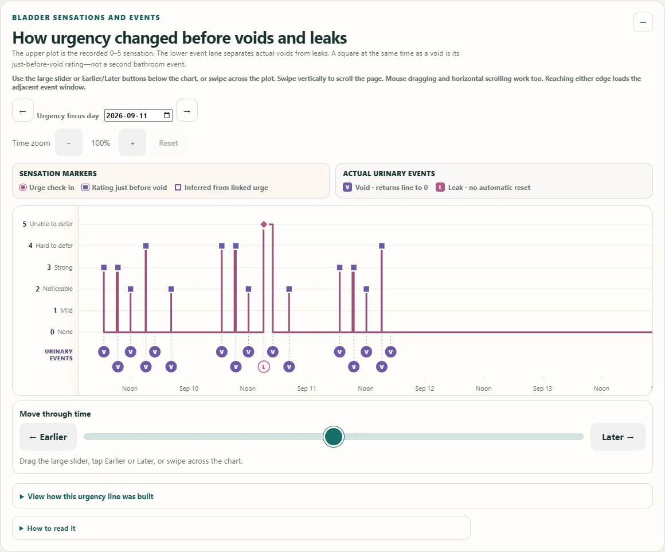665x552 pixels.
Task: Click the Leak legend badge
Action: click(440, 187)
